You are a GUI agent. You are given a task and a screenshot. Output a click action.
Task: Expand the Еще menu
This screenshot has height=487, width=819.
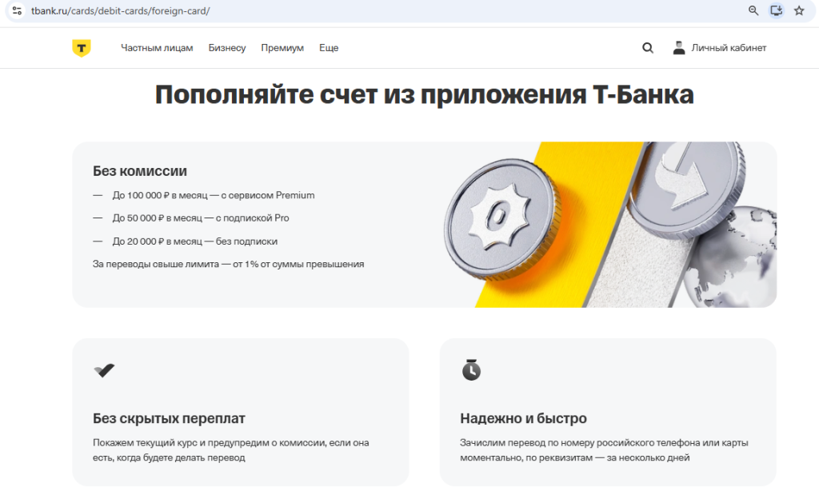[x=329, y=48]
